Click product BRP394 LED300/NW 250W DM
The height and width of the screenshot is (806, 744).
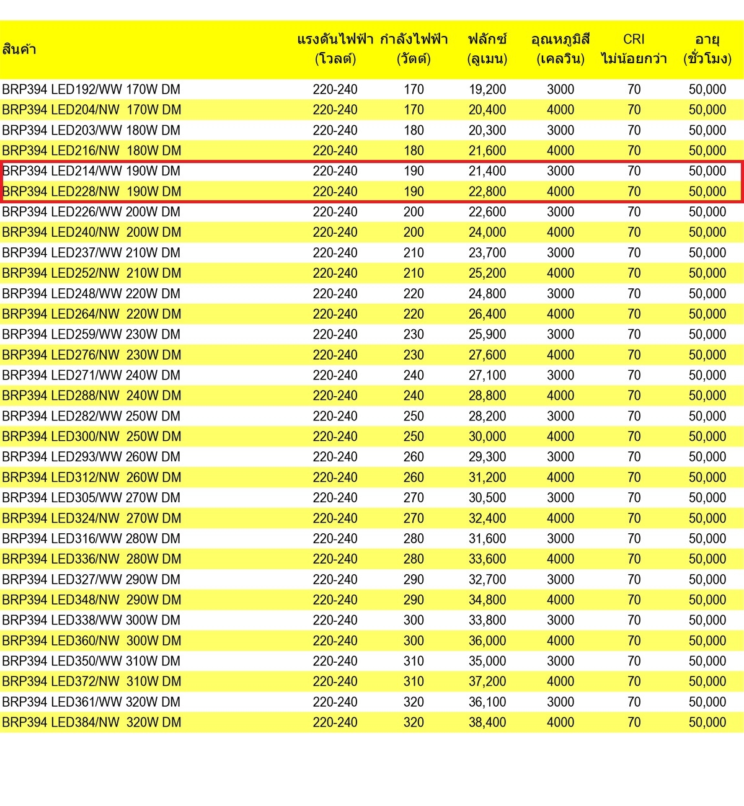coord(92,436)
